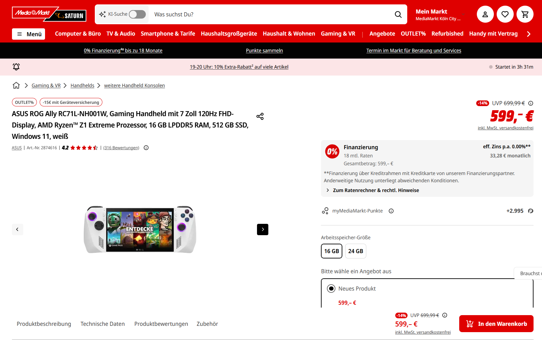Select the Neues Produkt radio option
Viewport: 542px width, 340px height.
[331, 288]
